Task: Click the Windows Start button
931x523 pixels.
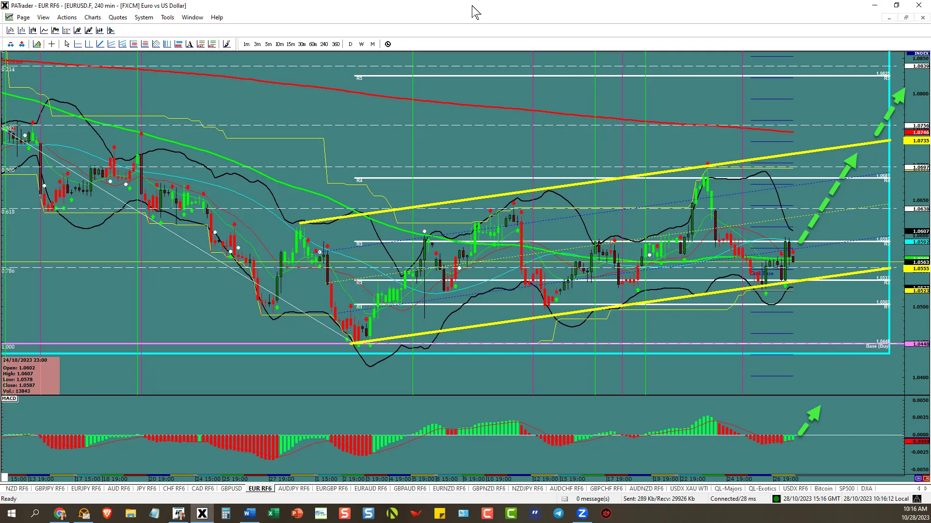Action: (x=12, y=513)
